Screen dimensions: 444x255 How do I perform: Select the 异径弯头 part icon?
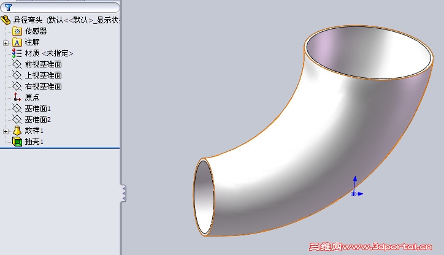6,20
